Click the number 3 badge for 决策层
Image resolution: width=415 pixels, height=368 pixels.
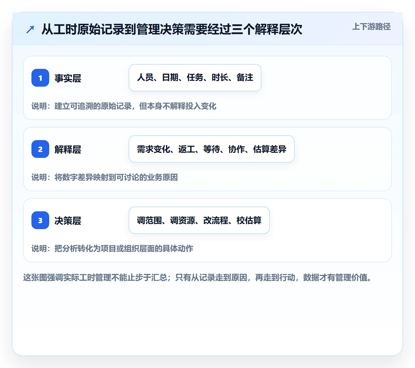click(x=40, y=220)
